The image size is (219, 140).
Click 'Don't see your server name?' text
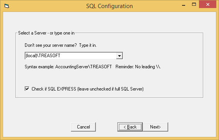tap(51, 45)
